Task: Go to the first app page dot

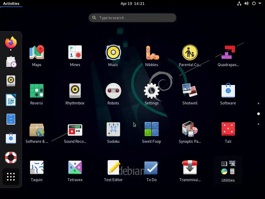Action: [259, 103]
